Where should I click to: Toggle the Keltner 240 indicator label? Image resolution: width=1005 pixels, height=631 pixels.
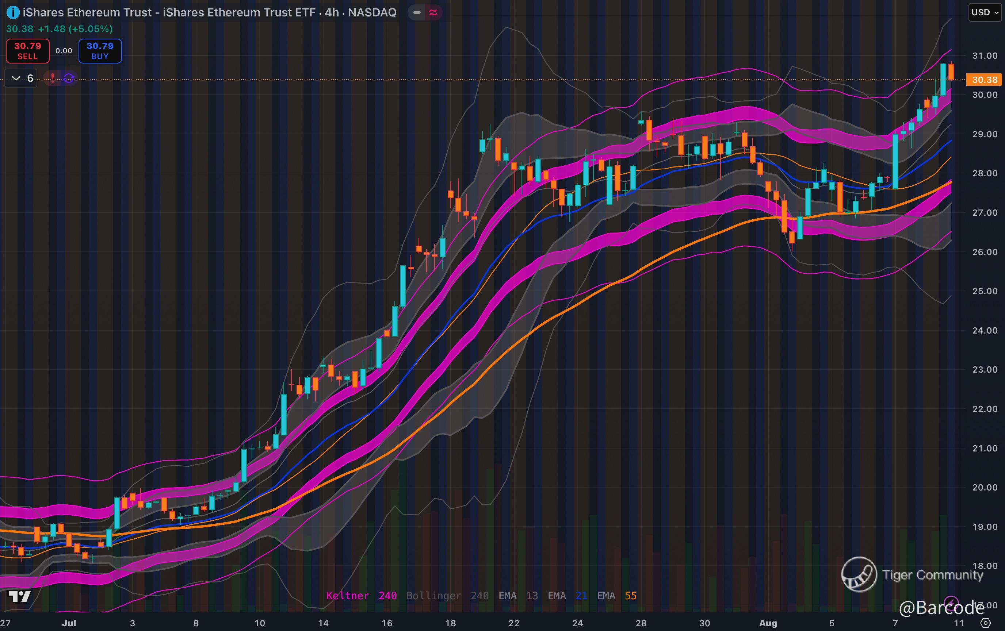coord(361,596)
